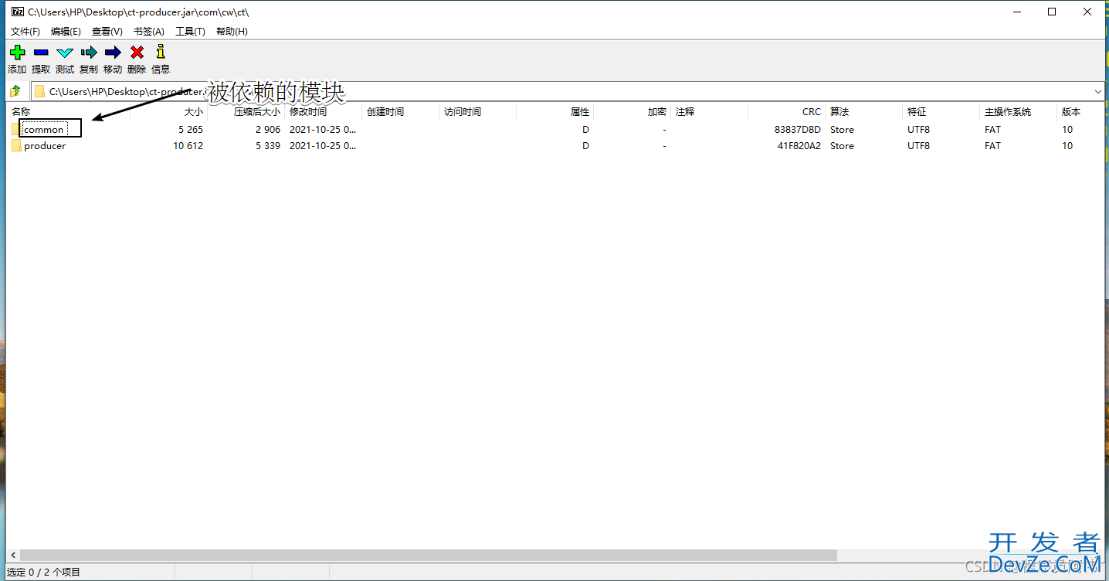Click packed size 5 339
Viewport: 1109px width, 581px height.
[268, 145]
